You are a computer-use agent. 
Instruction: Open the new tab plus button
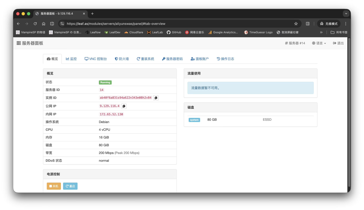[x=92, y=14]
